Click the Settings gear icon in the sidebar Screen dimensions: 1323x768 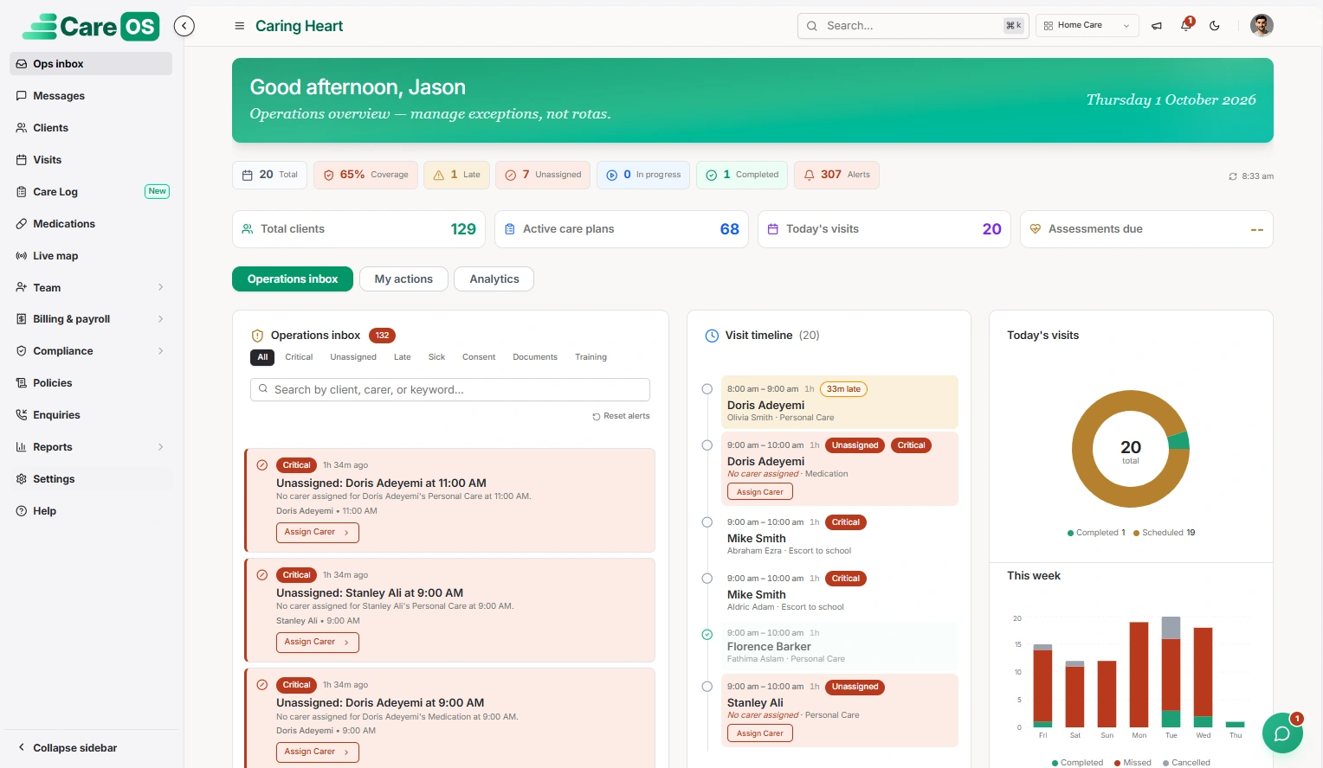coord(22,479)
